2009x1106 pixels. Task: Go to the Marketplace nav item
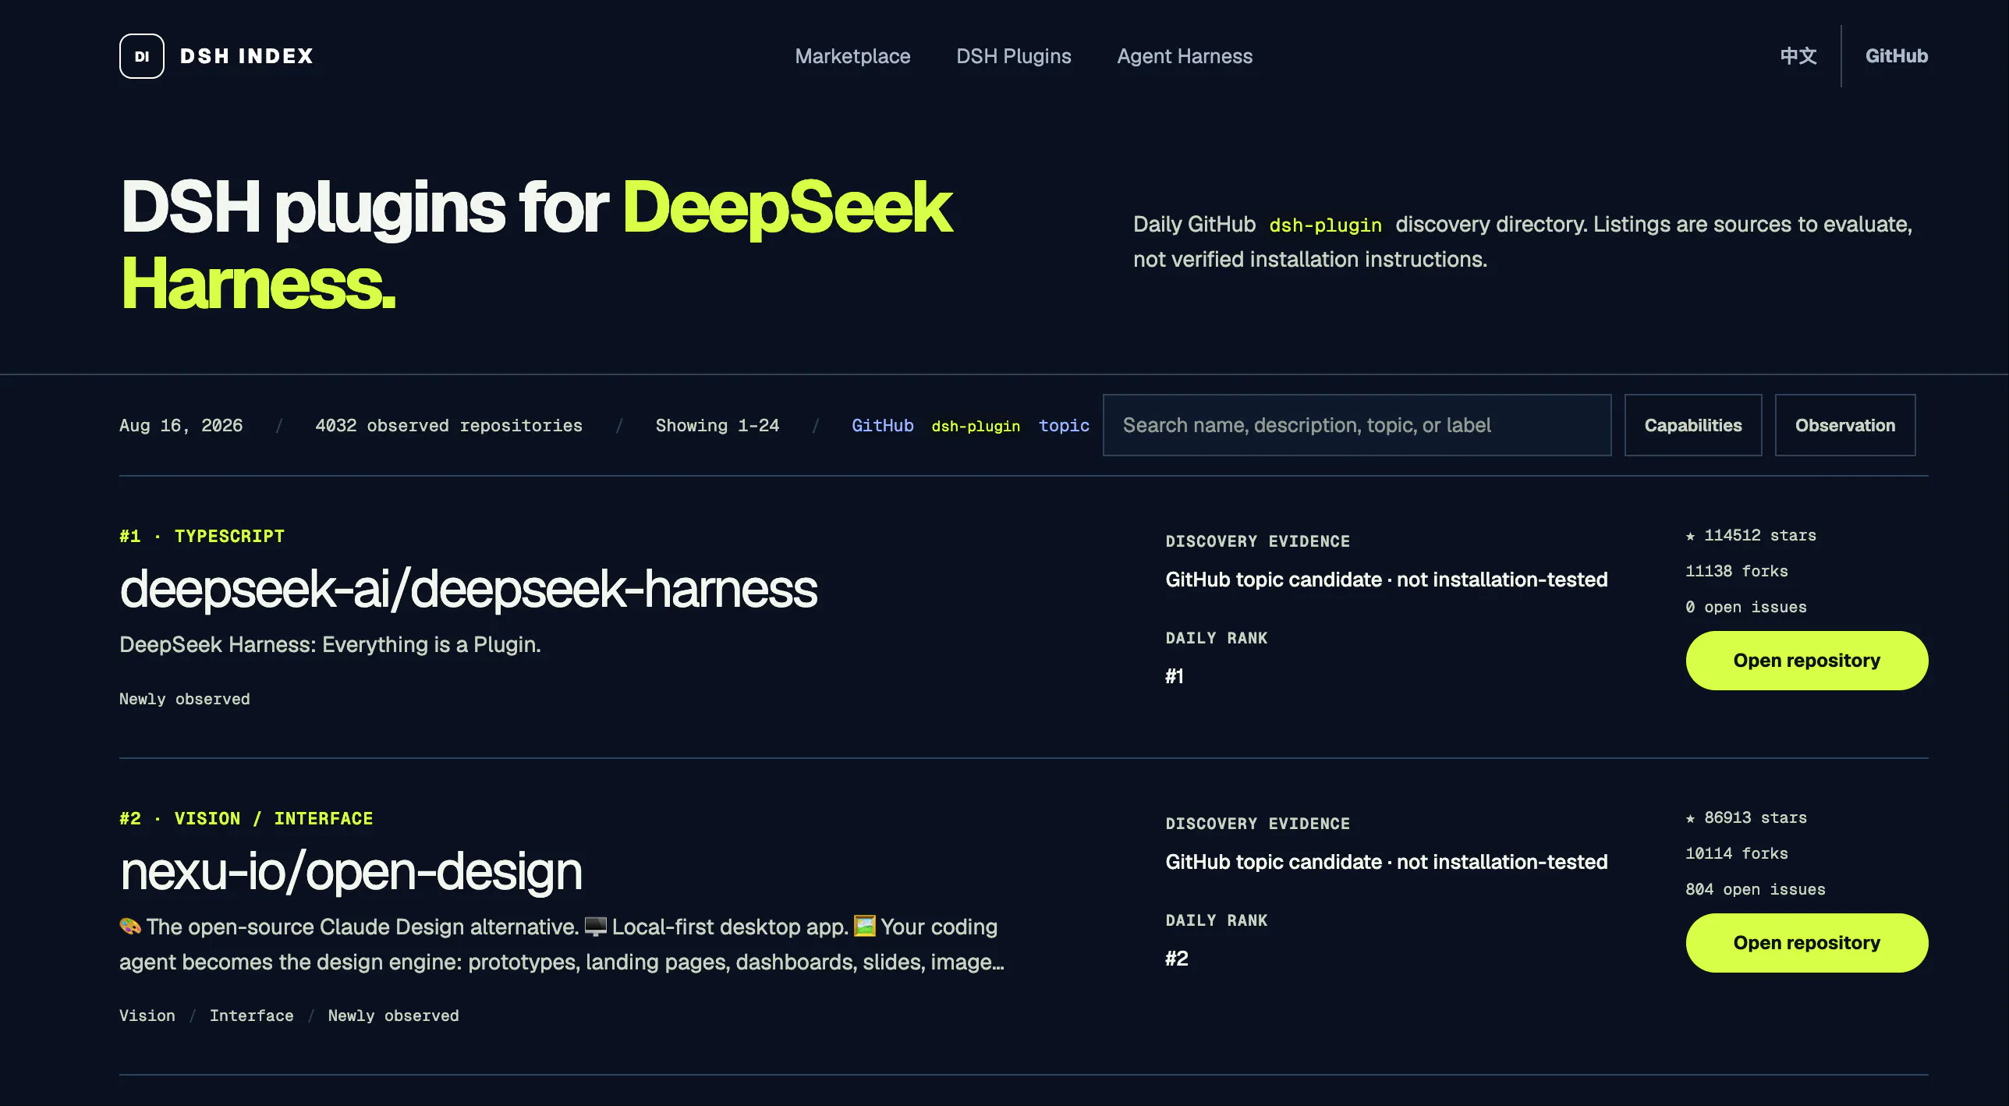[x=852, y=56]
